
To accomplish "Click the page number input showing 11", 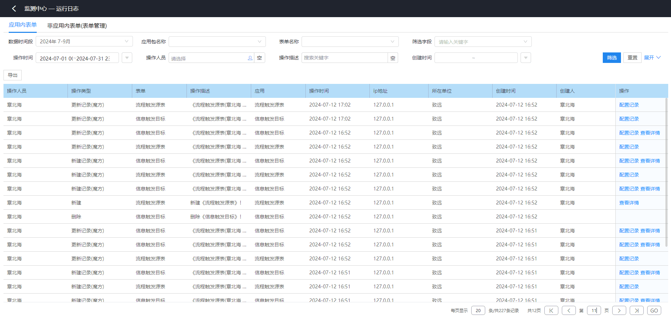I will (594, 310).
